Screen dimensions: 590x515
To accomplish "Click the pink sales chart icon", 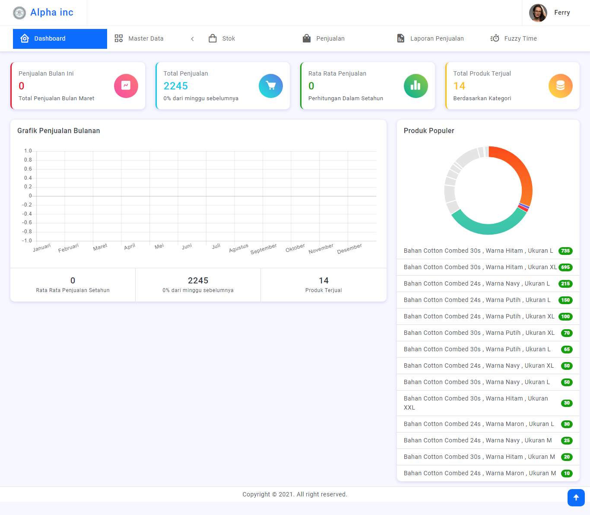I will (x=126, y=86).
